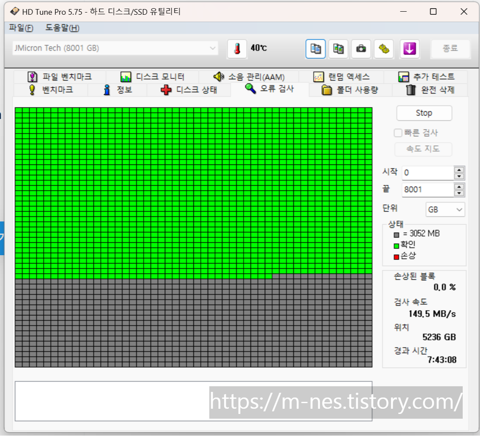The image size is (480, 436).
Task: Click the 5236 GB position value
Action: point(439,337)
